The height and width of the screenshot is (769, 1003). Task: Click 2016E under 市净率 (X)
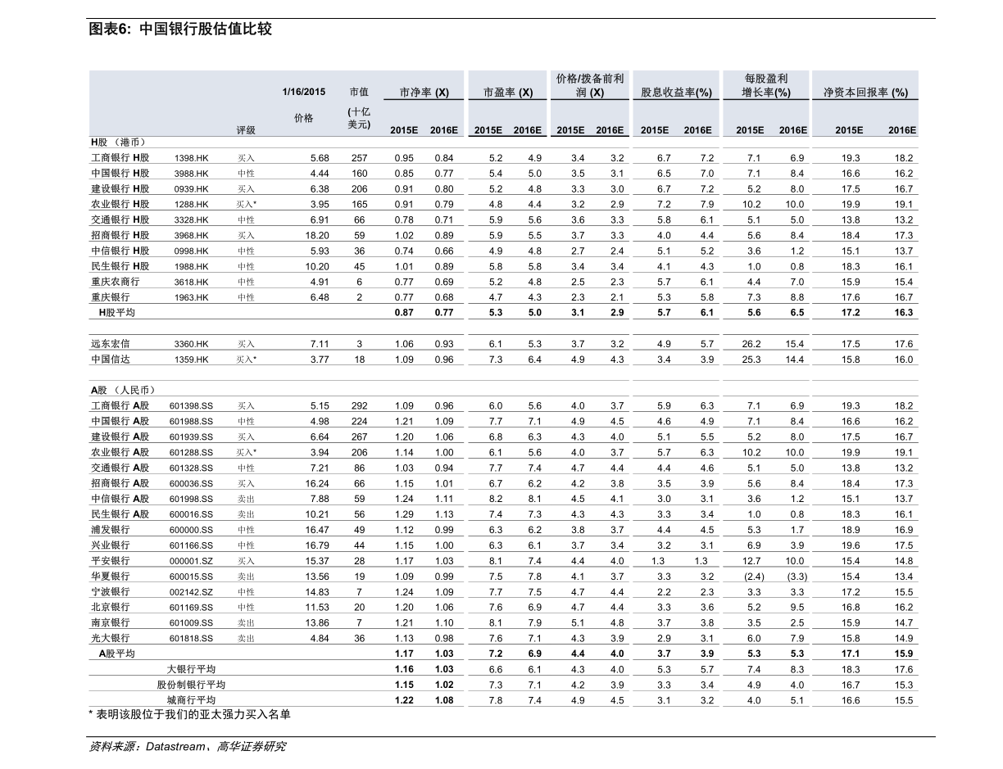pyautogui.click(x=444, y=130)
